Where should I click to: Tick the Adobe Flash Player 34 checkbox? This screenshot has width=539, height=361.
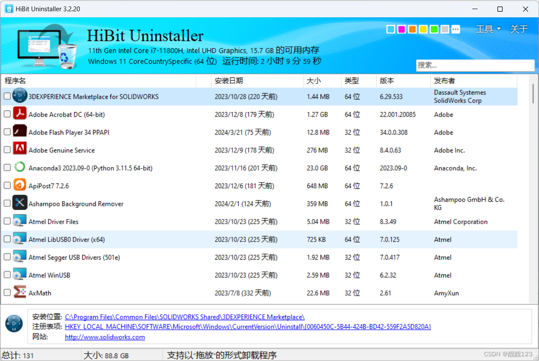pyautogui.click(x=7, y=132)
